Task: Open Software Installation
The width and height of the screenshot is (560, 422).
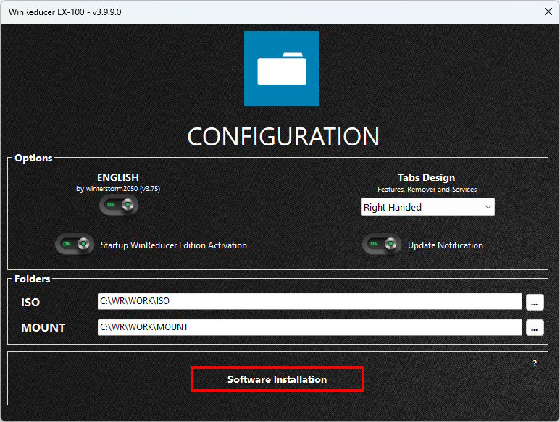Action: [277, 379]
